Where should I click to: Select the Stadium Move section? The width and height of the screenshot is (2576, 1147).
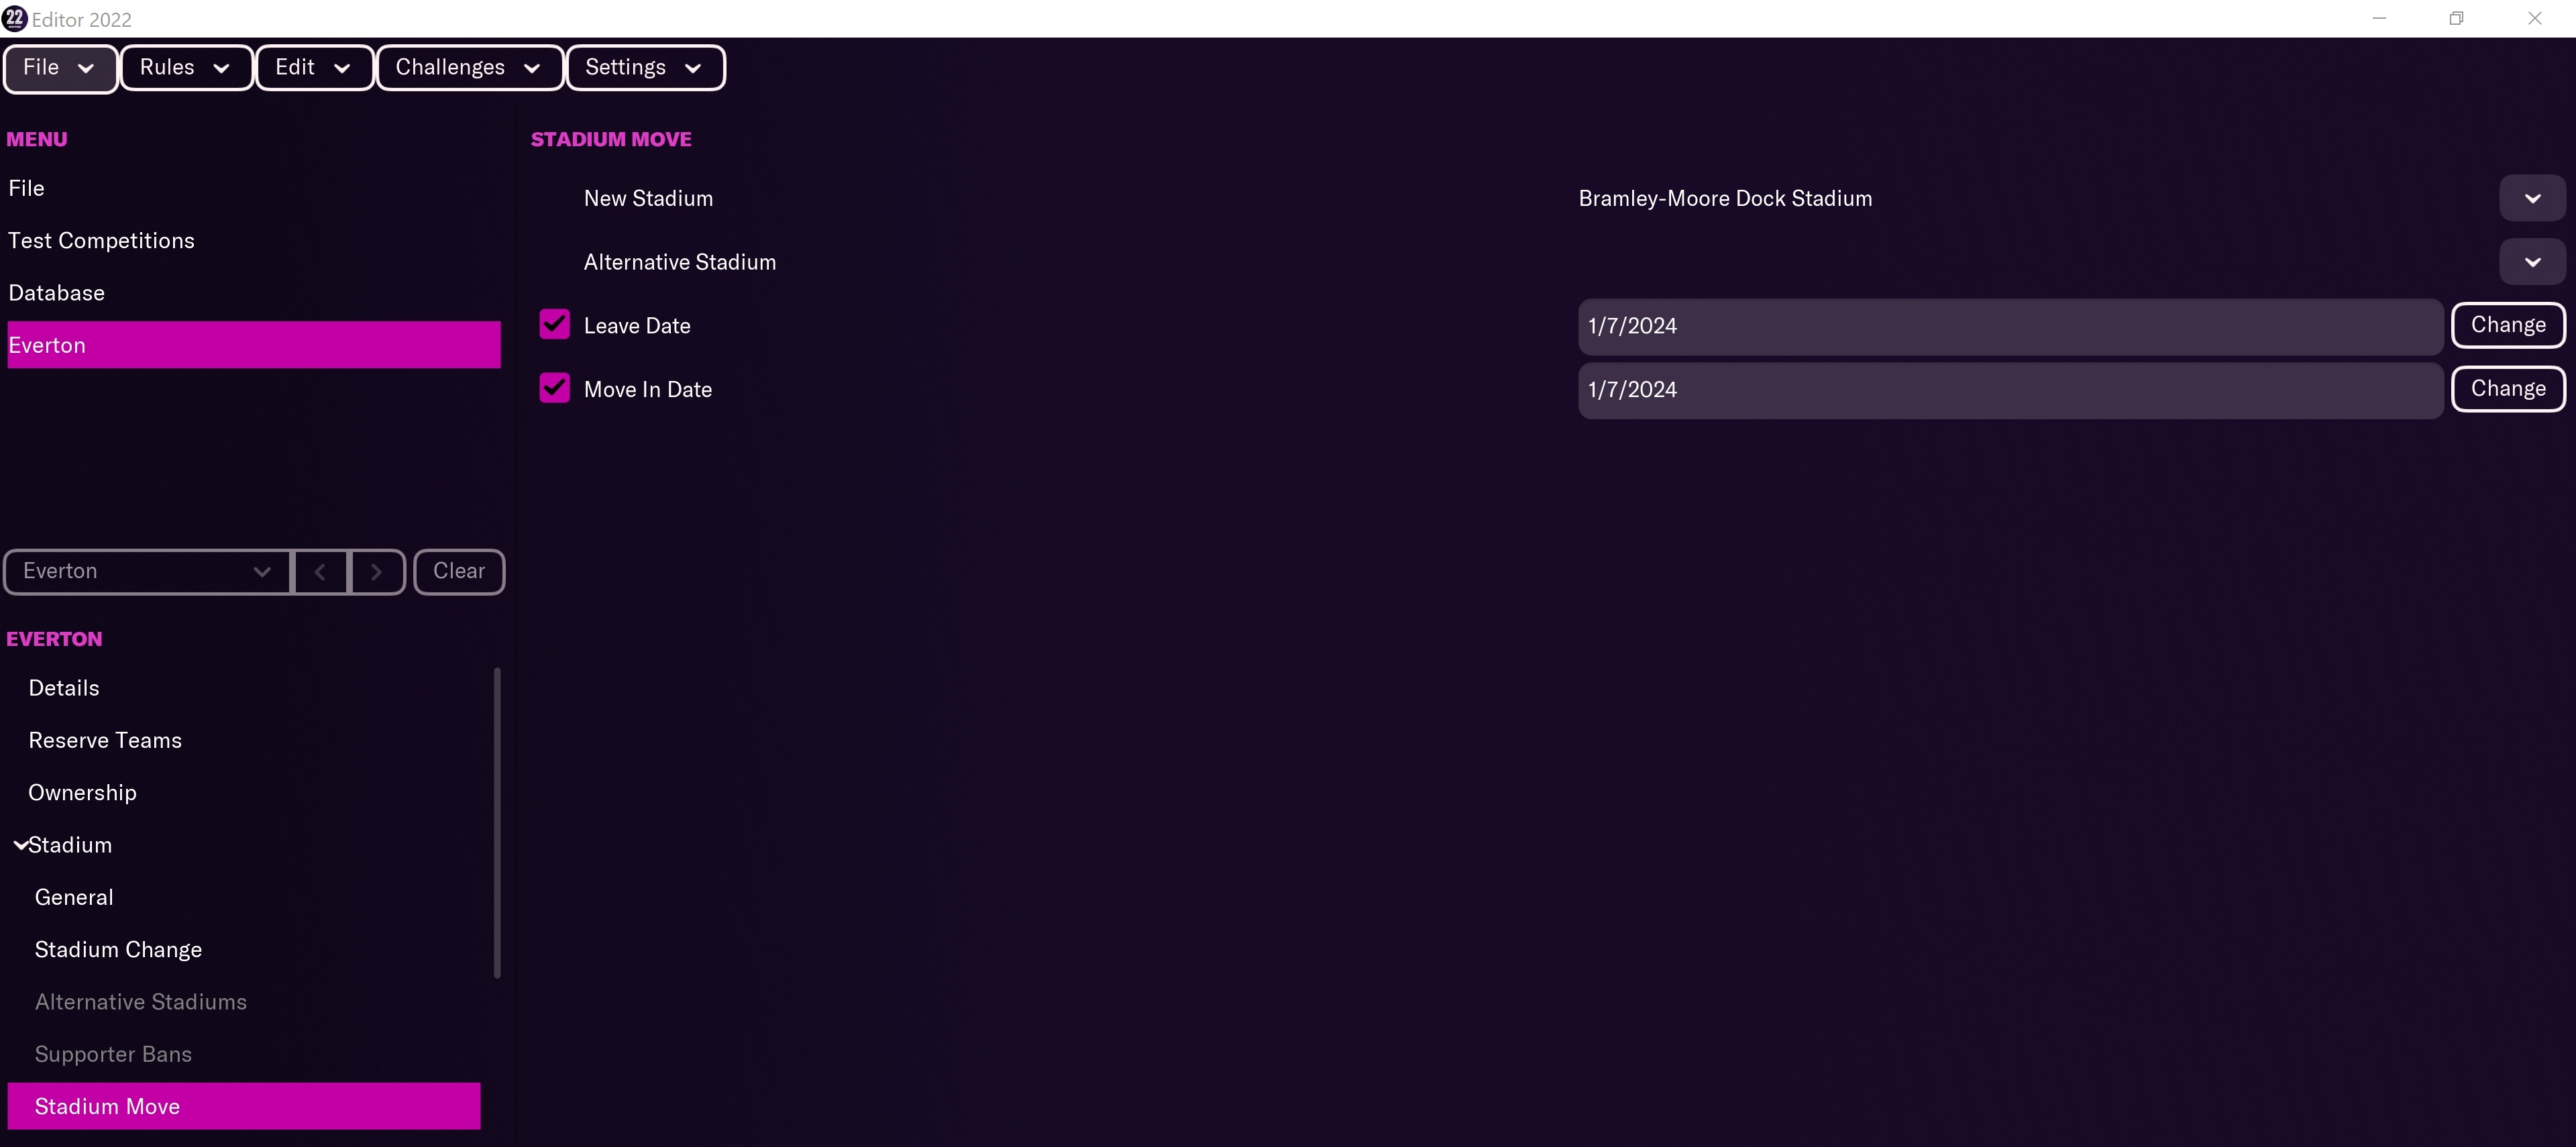(x=244, y=1106)
